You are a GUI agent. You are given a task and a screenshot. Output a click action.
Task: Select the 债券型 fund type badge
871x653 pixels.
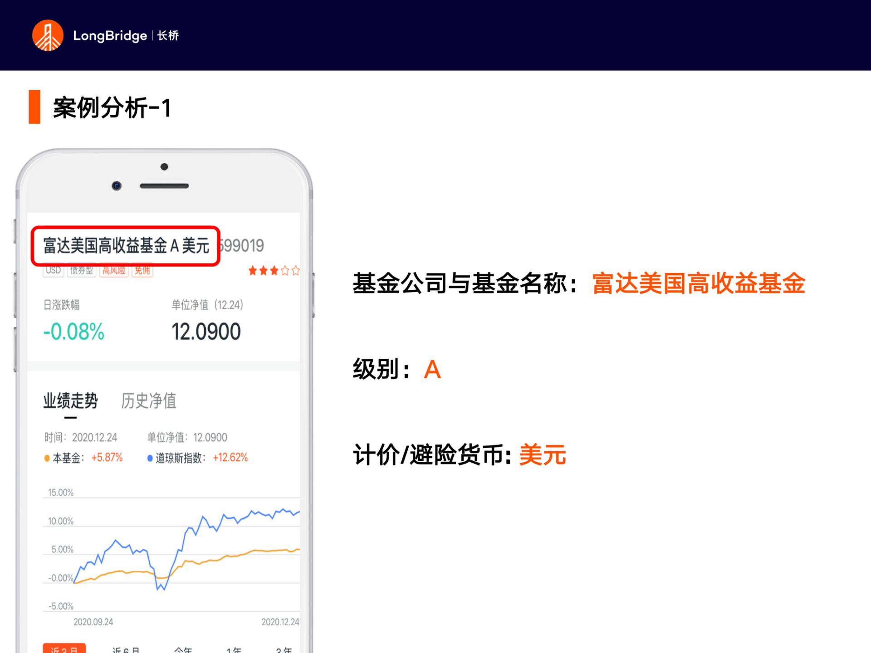point(82,270)
